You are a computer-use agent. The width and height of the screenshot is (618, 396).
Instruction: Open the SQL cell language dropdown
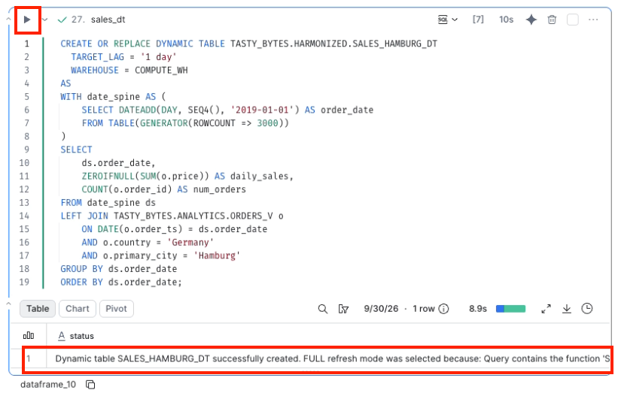tap(448, 20)
